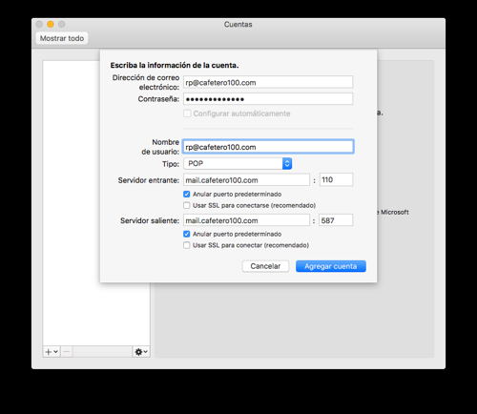The image size is (477, 414).
Task: Open the Tipo POP dropdown stepper
Action: point(287,163)
